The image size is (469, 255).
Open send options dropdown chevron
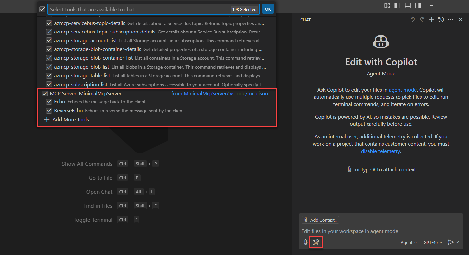coord(458,242)
